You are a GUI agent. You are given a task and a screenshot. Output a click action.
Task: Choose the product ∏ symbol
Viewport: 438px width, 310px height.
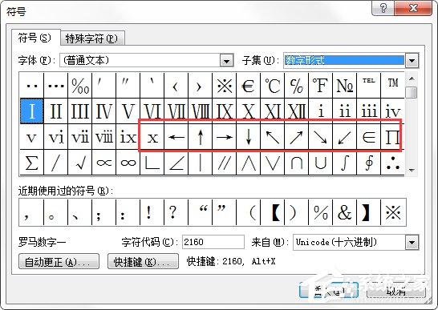pos(392,137)
